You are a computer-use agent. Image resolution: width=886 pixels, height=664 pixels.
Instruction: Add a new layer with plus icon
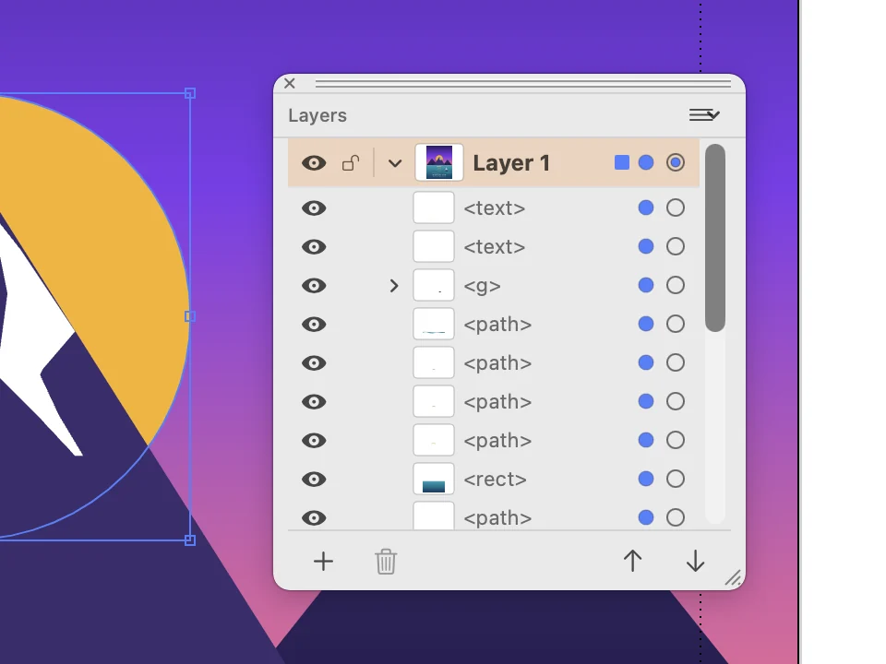click(323, 562)
